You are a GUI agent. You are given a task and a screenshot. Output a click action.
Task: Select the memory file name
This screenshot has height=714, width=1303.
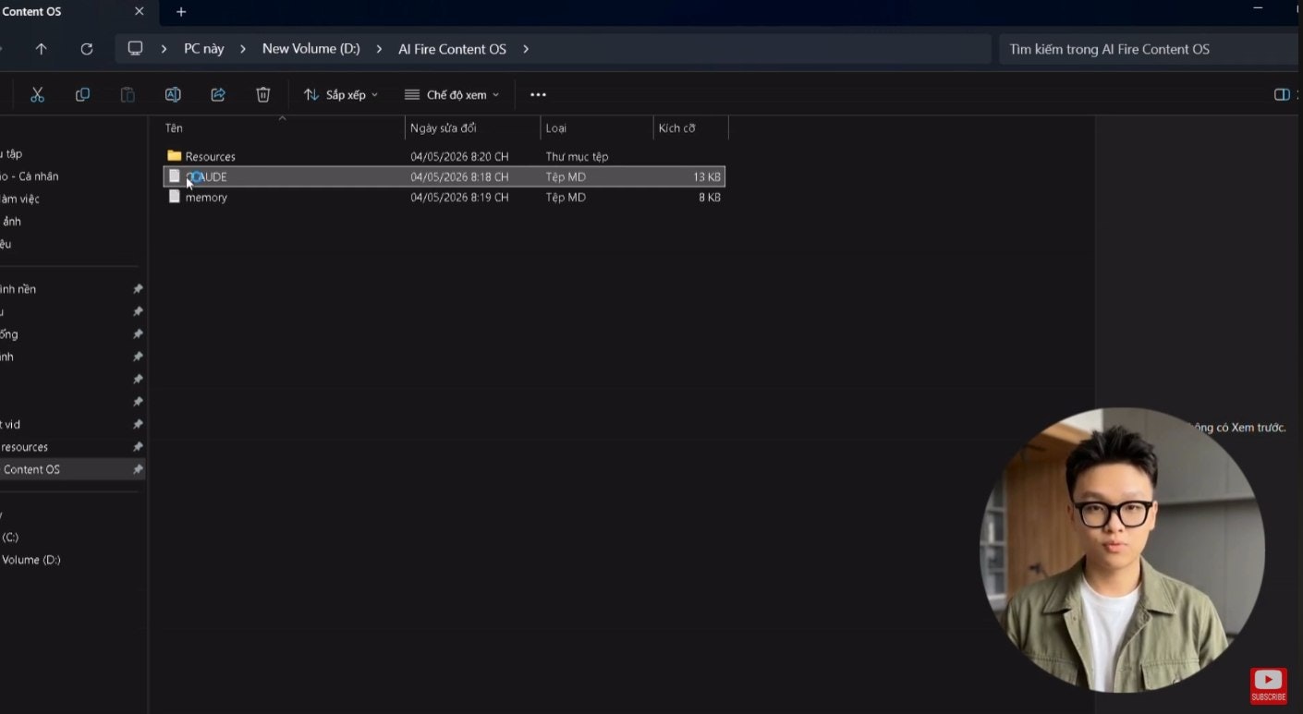[206, 197]
